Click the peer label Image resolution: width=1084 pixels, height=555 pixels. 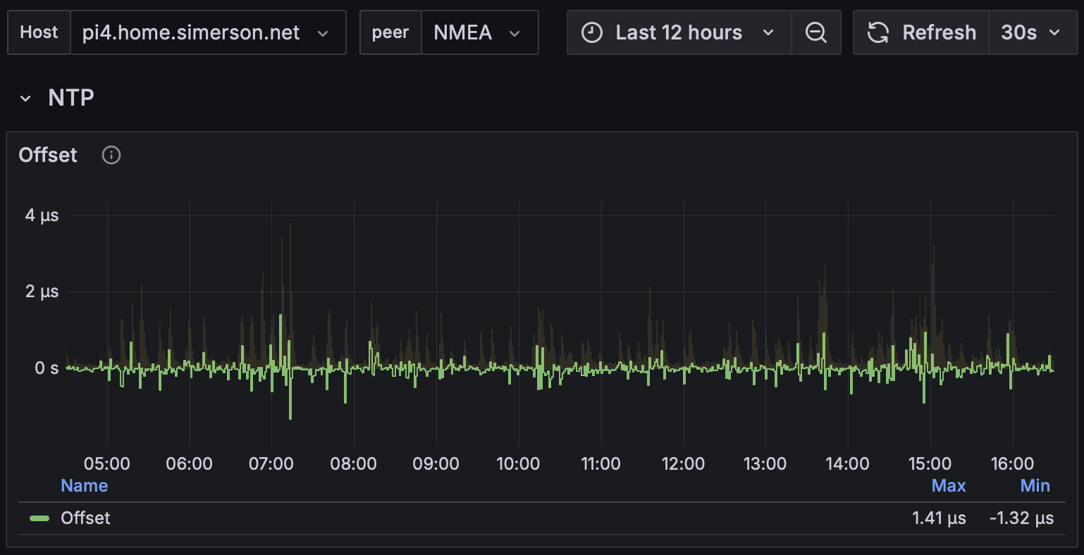tap(390, 32)
